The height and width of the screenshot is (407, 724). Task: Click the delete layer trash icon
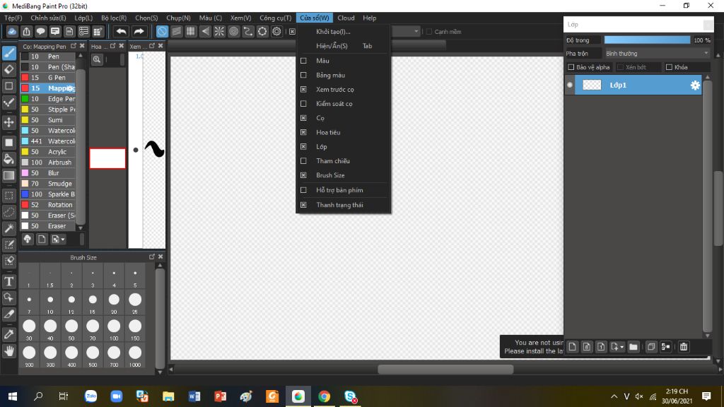coord(684,346)
